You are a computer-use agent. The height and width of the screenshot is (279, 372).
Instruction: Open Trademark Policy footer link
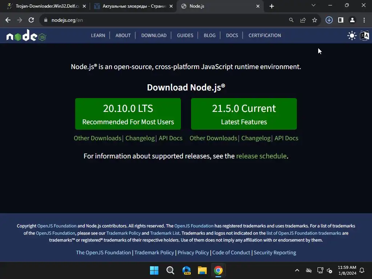[154, 252]
